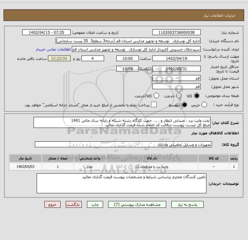Click the buyer notes text area
This screenshot has width=248, height=240.
pyautogui.click(x=121, y=183)
